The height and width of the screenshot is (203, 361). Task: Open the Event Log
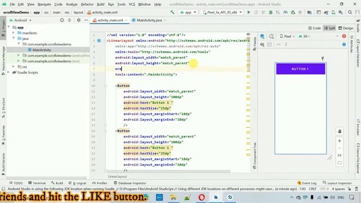[x=307, y=183]
